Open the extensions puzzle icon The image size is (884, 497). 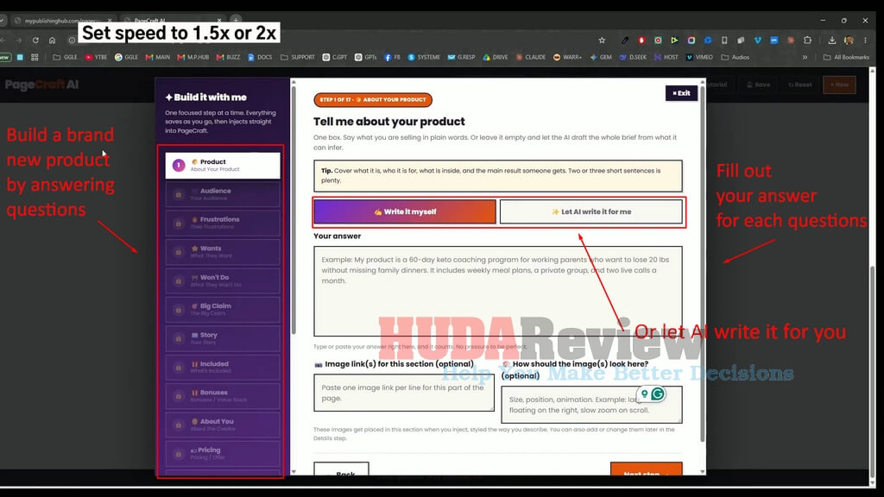click(807, 41)
